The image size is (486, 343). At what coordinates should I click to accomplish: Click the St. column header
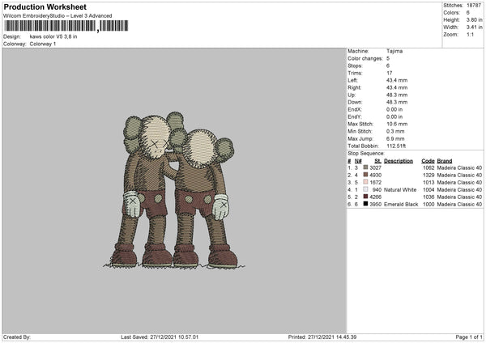tap(377, 161)
